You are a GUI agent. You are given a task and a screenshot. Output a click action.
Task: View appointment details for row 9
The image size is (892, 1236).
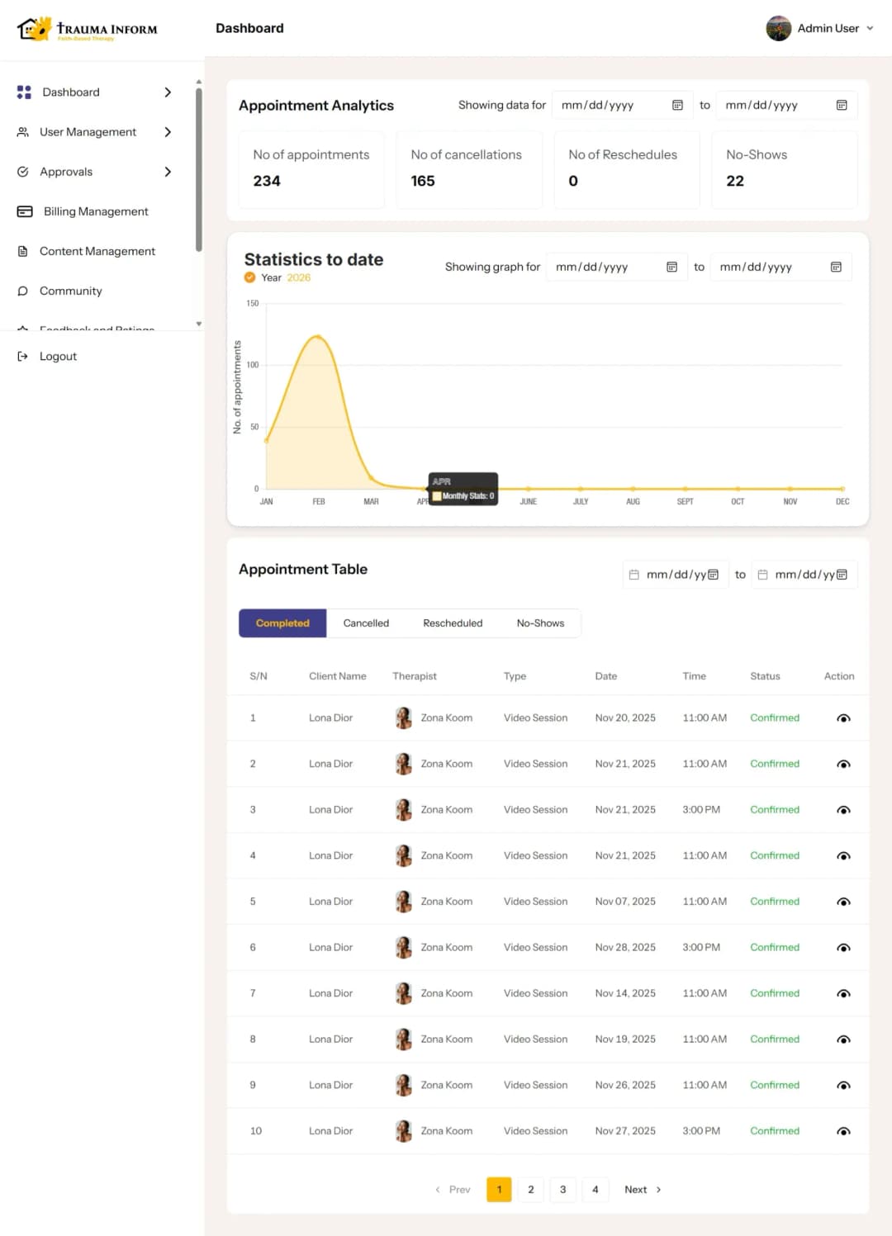click(843, 1086)
